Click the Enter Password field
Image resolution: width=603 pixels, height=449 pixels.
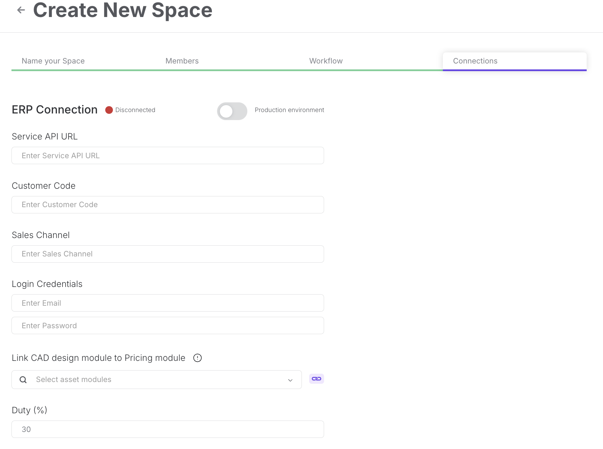pyautogui.click(x=168, y=325)
